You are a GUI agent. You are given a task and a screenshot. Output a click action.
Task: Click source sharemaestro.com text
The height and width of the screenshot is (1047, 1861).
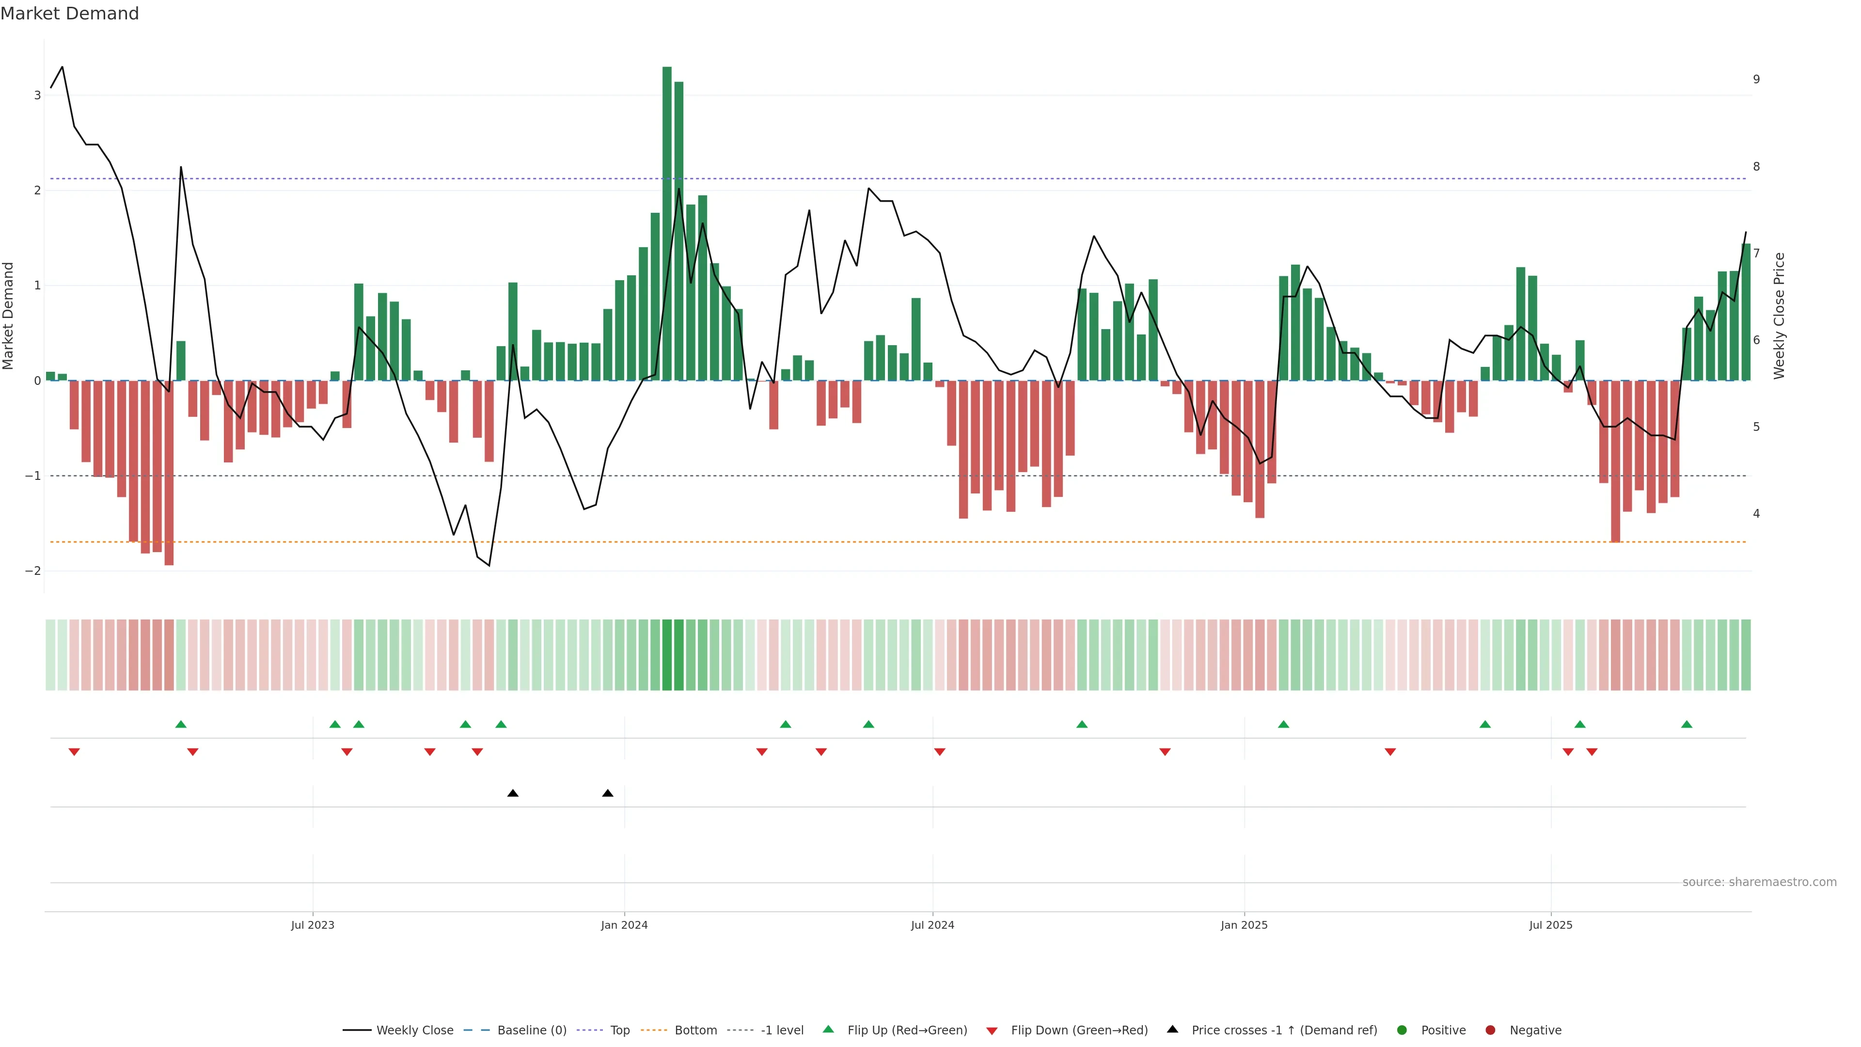click(x=1759, y=882)
